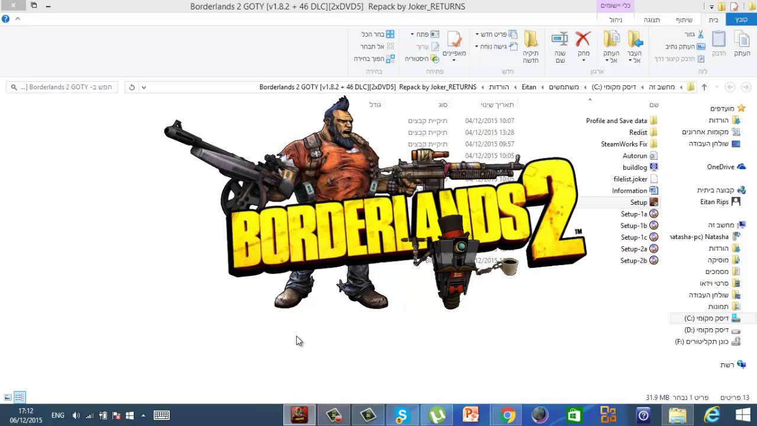Screen dimensions: 757x426
Task: Click the Up arrow beside address bar
Action: (704, 87)
